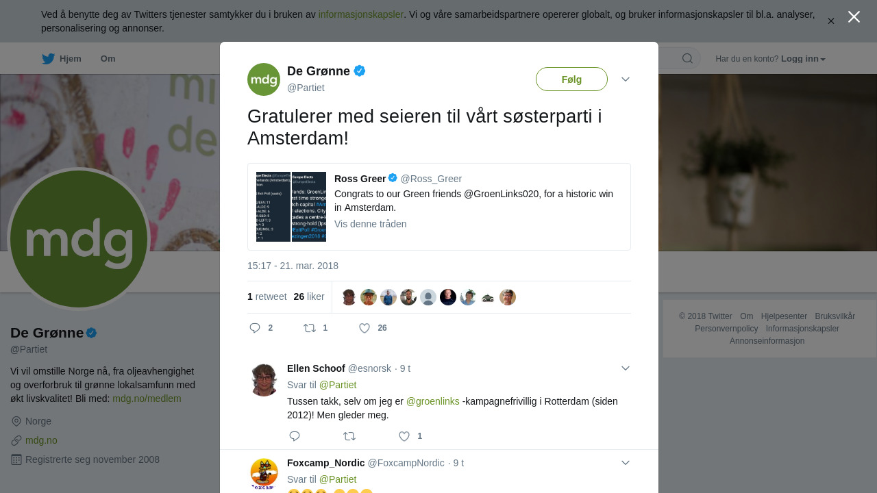Dismiss the cookie notice small X

(x=831, y=21)
